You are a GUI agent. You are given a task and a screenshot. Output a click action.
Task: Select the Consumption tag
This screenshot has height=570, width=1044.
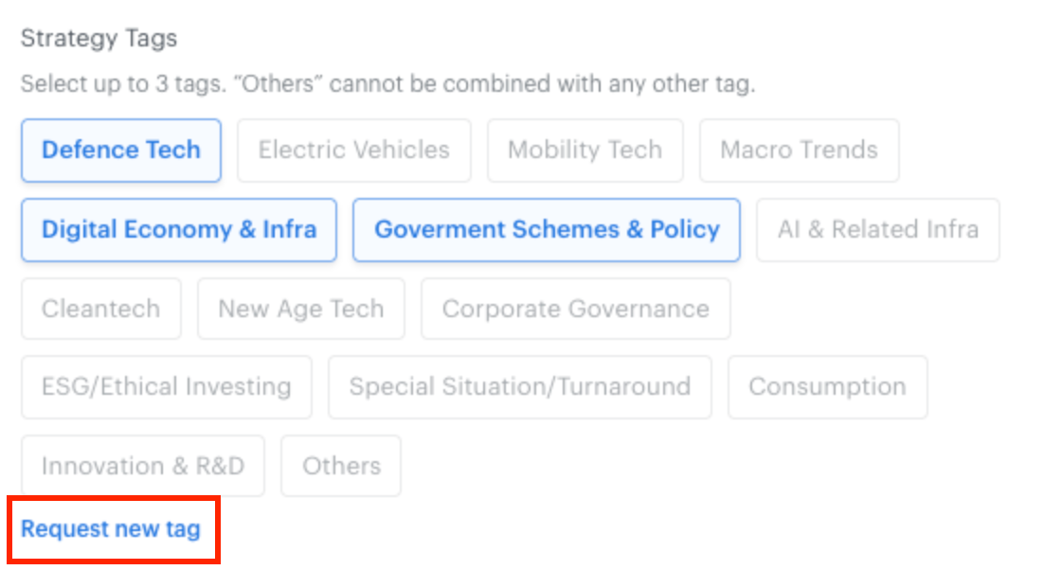click(x=827, y=387)
